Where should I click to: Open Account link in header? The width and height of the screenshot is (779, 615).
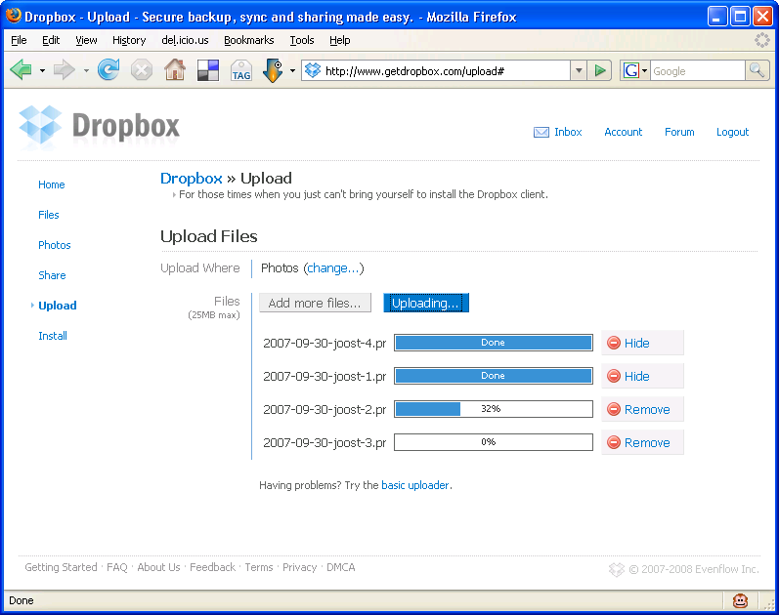click(x=623, y=132)
